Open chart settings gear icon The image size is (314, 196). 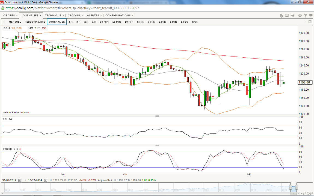point(300,16)
